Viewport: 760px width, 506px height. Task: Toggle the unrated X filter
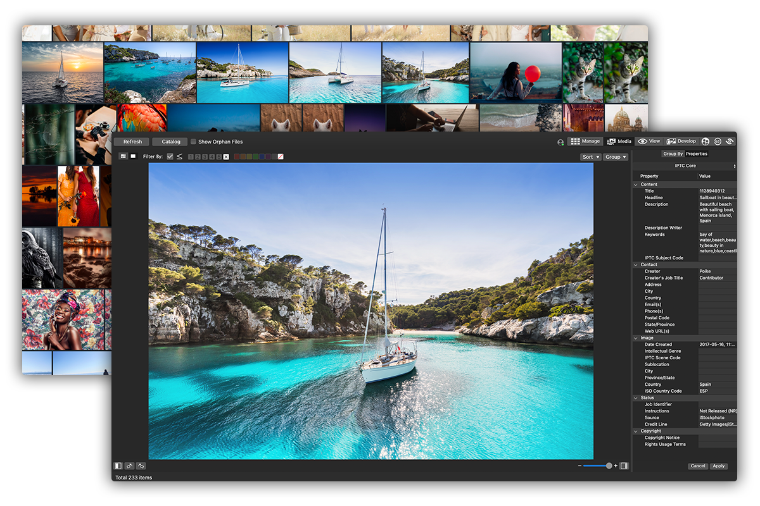[226, 157]
